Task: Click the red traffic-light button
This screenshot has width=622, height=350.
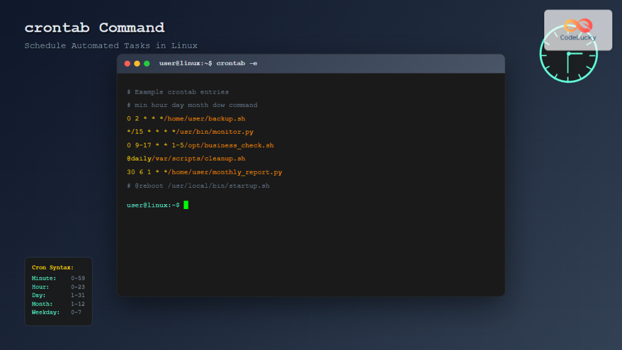Action: point(126,63)
